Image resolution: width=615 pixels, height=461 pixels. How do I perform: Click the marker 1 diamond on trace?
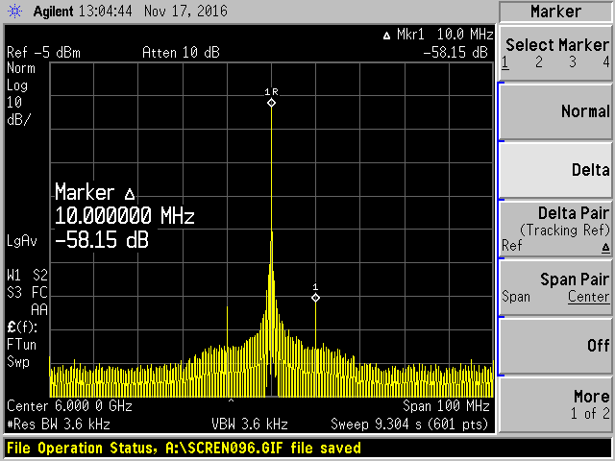click(x=315, y=298)
